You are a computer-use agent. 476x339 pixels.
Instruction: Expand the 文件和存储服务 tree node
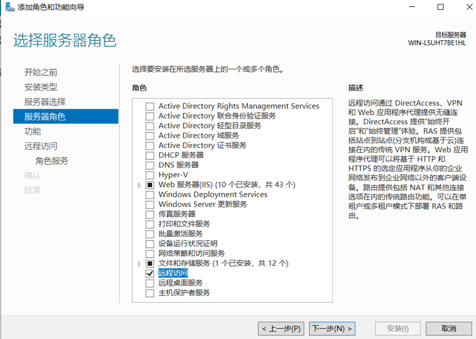pyautogui.click(x=139, y=264)
